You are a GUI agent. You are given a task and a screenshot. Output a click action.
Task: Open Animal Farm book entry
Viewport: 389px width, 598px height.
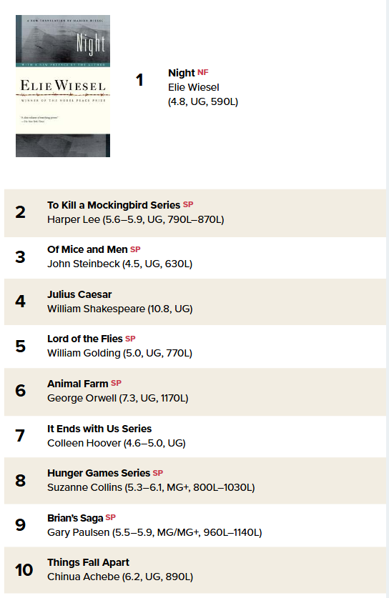(77, 384)
